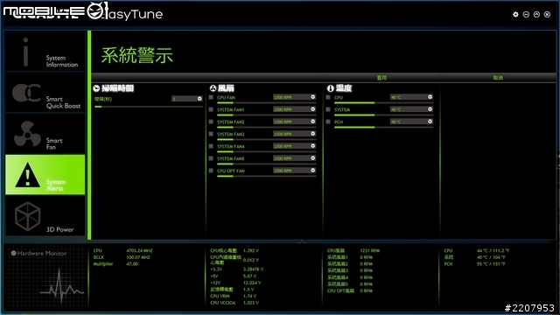Click the temperature section thermometer icon

coord(331,88)
